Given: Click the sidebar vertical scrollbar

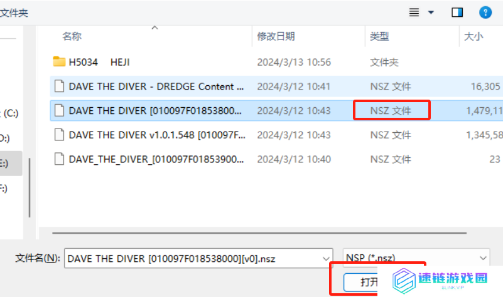Looking at the screenshot, I should tap(30, 188).
